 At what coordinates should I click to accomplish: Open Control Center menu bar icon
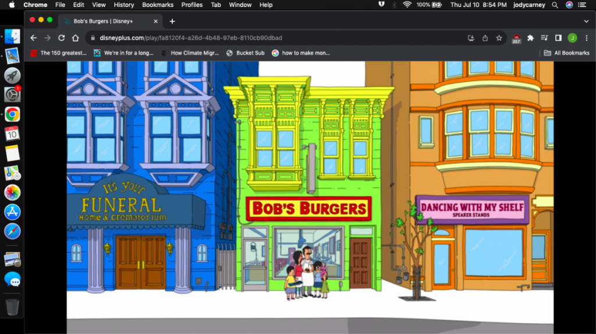click(x=582, y=5)
